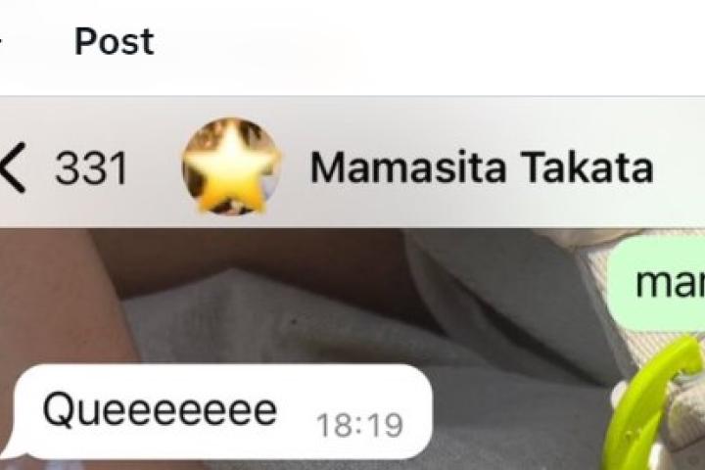This screenshot has width=705, height=470.
Task: Click the text in the green bubble
Action: [x=670, y=284]
